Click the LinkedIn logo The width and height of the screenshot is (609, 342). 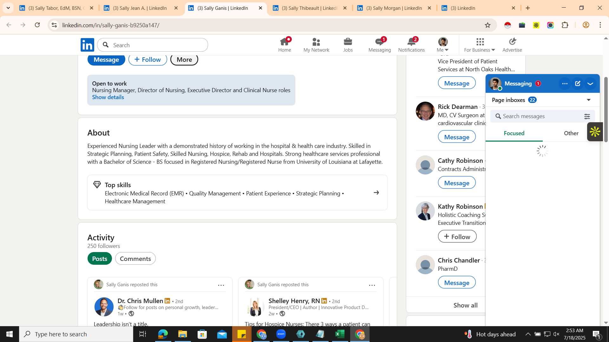(87, 45)
